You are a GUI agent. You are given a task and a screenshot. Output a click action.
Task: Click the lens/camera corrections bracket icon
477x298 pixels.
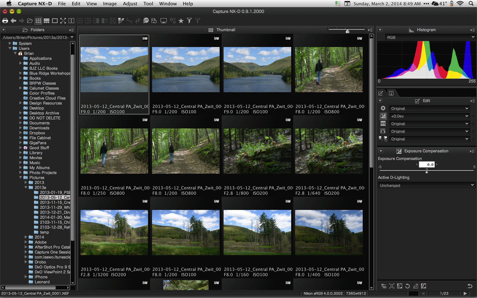pos(392,286)
